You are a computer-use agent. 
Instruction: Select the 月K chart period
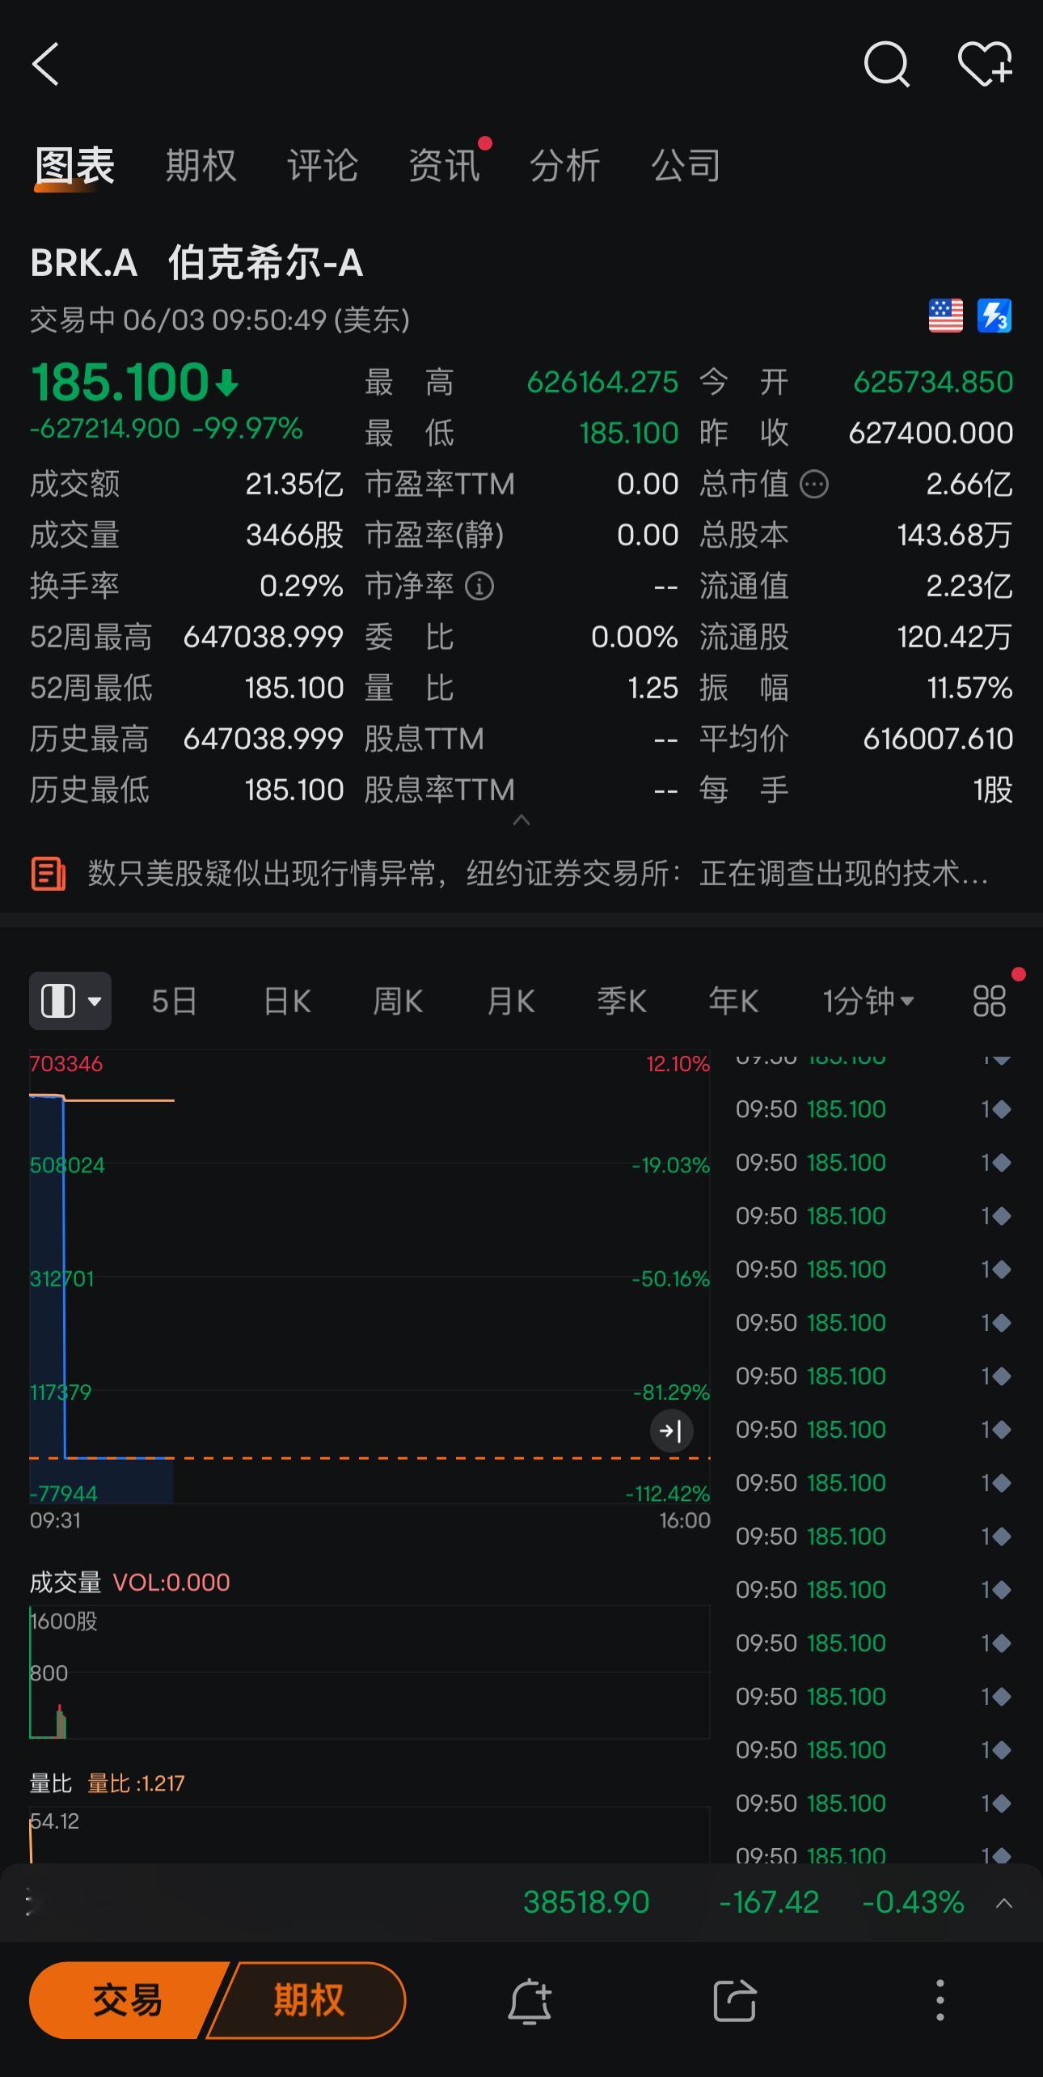click(510, 1001)
